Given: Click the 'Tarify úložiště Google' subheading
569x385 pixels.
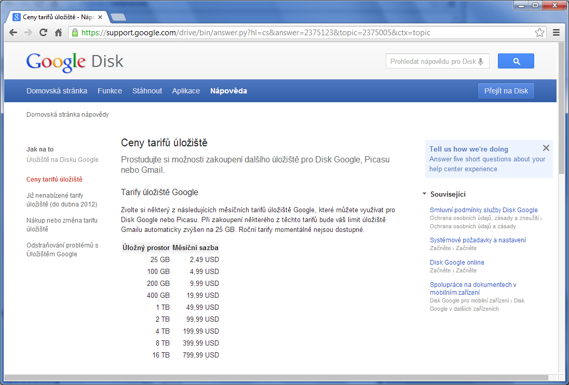Looking at the screenshot, I should 160,192.
